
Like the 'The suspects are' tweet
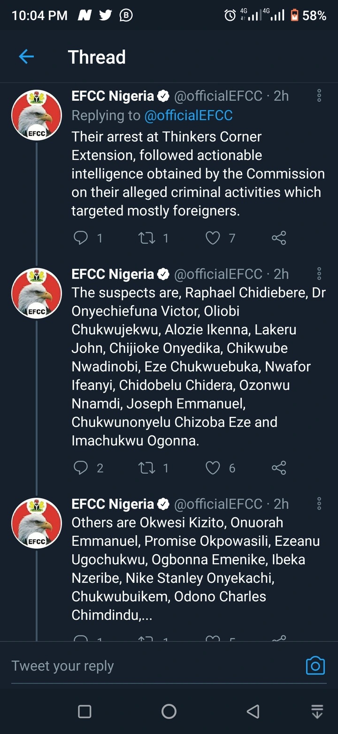(x=213, y=468)
